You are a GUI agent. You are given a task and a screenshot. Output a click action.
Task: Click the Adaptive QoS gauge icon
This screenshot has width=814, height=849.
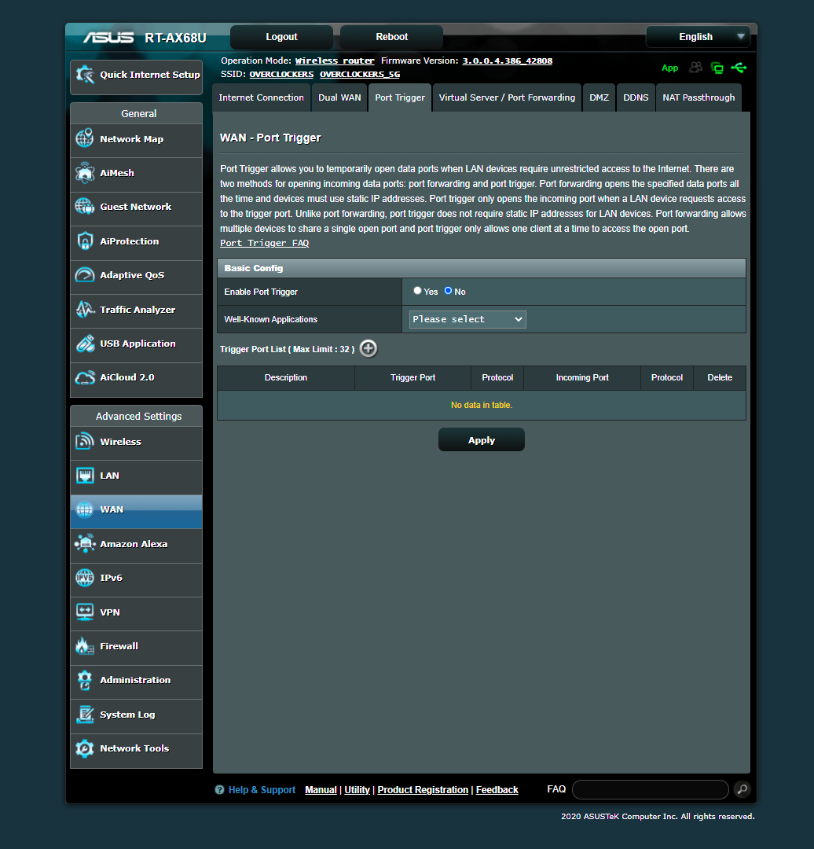85,275
